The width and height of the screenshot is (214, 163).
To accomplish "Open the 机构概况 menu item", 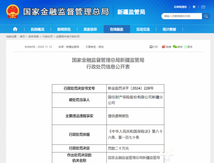I will pos(37,29).
